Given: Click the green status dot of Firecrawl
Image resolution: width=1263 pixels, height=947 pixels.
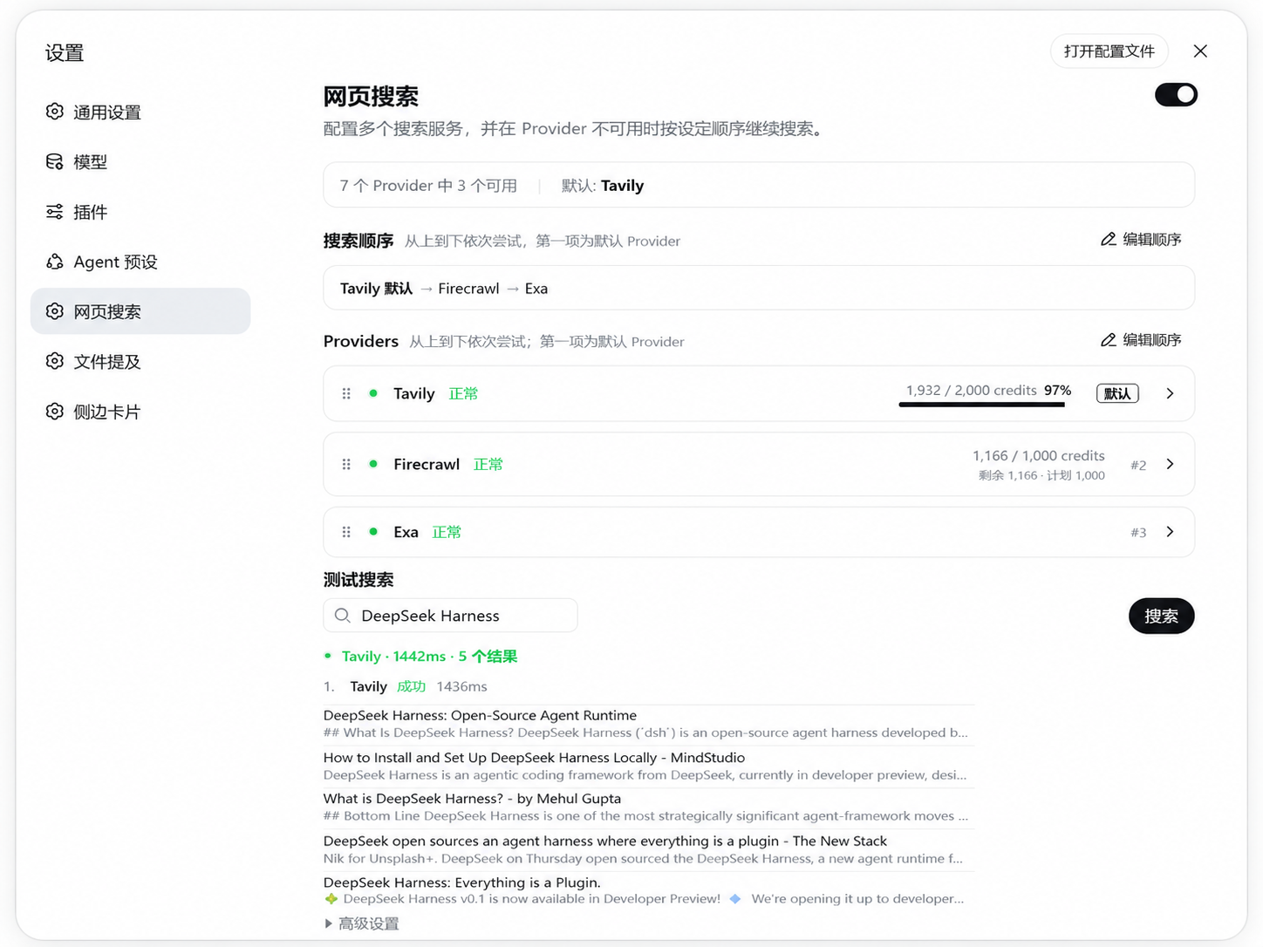Looking at the screenshot, I should click(373, 464).
